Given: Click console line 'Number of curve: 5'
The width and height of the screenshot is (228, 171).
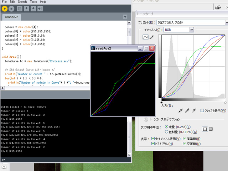Looking at the screenshot, I should click(15, 111).
